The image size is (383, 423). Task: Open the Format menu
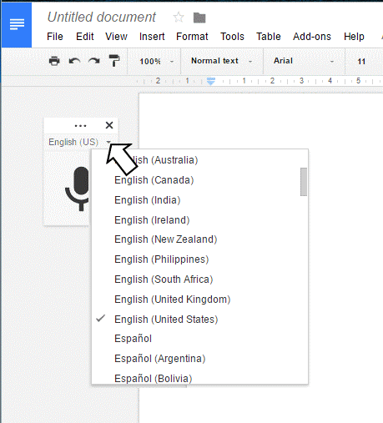(x=192, y=37)
